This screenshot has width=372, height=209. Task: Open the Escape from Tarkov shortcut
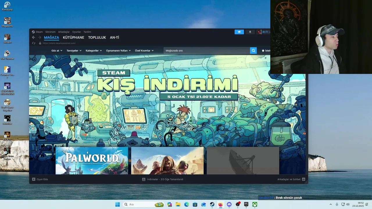[x=7, y=154]
